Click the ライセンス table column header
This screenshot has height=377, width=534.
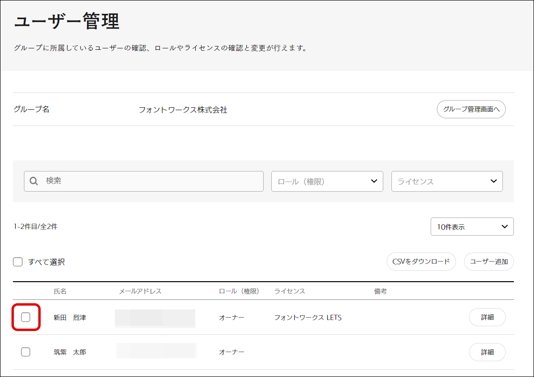click(289, 291)
